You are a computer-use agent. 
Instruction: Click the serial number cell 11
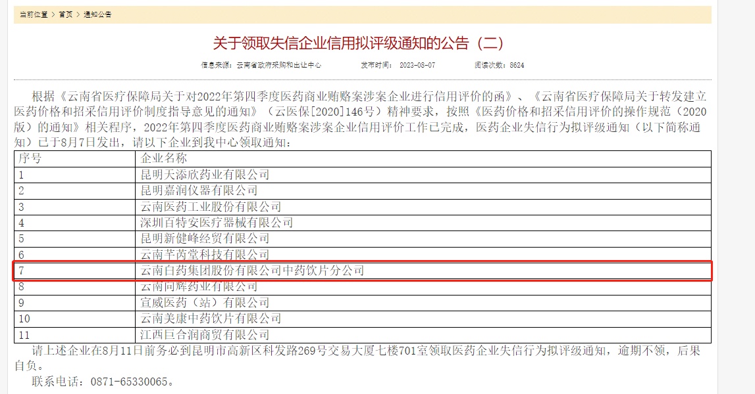(74, 335)
